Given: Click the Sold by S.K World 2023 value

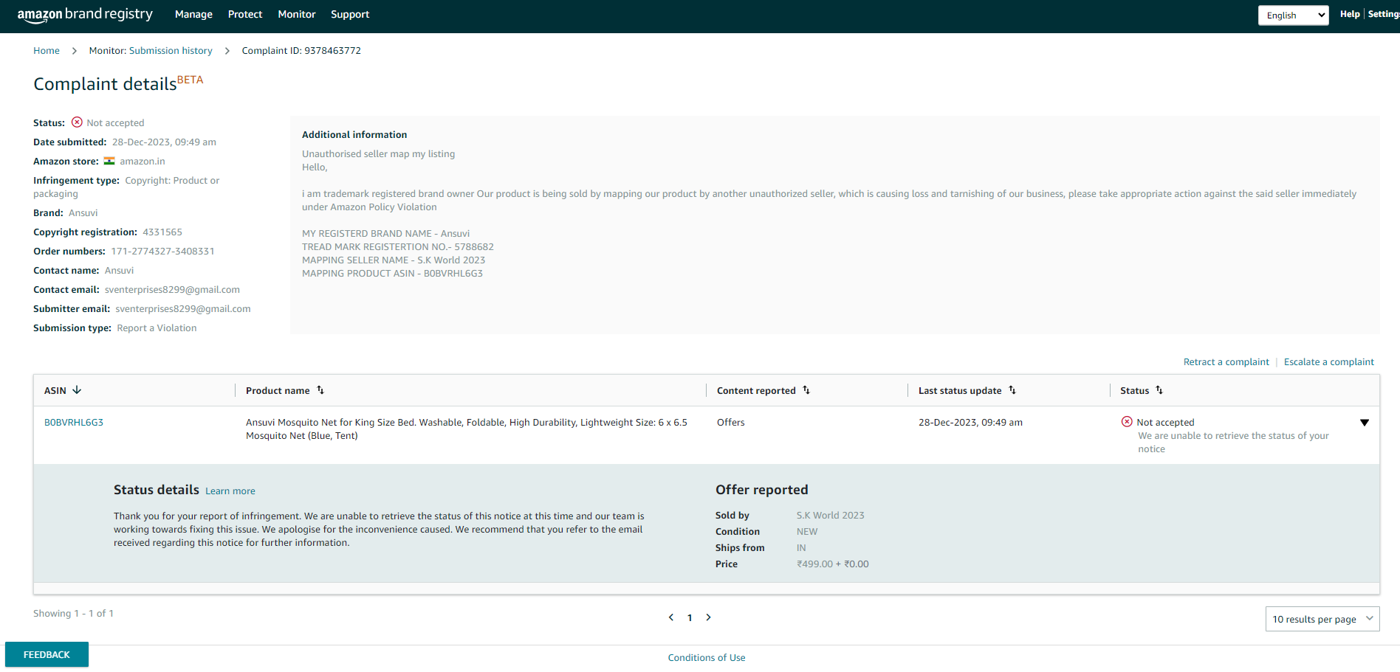Looking at the screenshot, I should click(x=830, y=516).
